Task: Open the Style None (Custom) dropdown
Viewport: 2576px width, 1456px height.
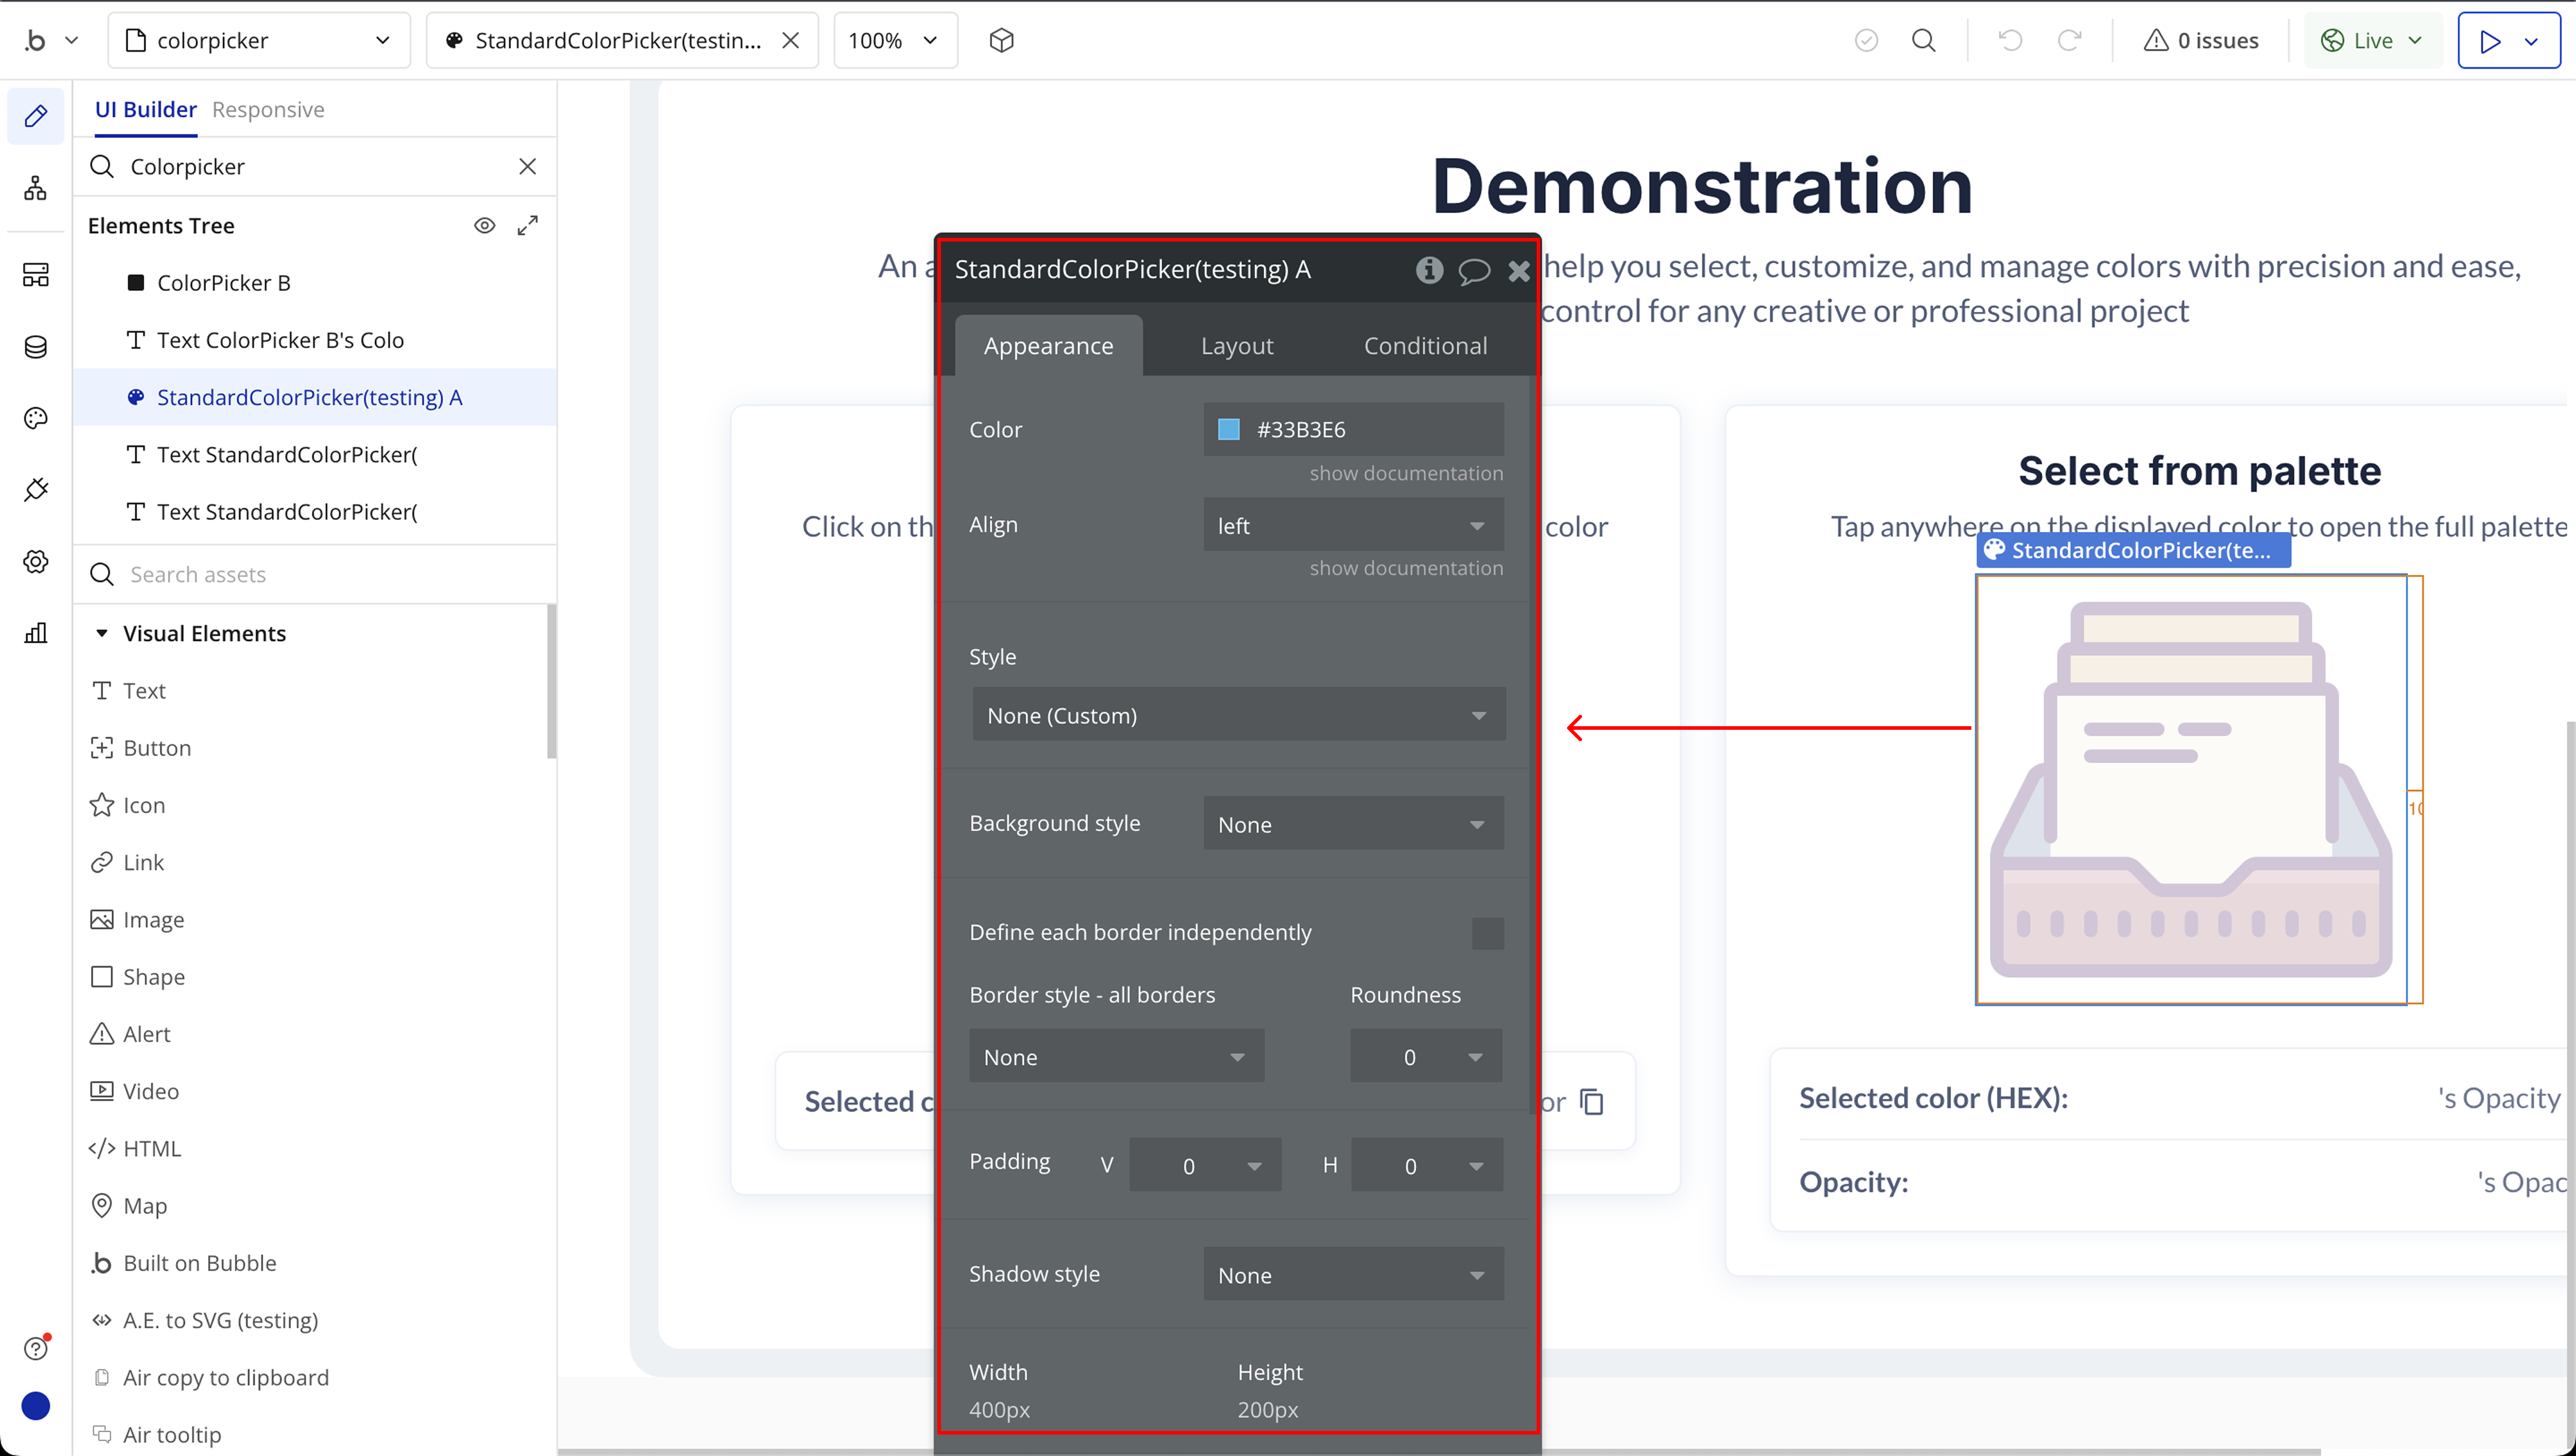Action: click(x=1238, y=716)
